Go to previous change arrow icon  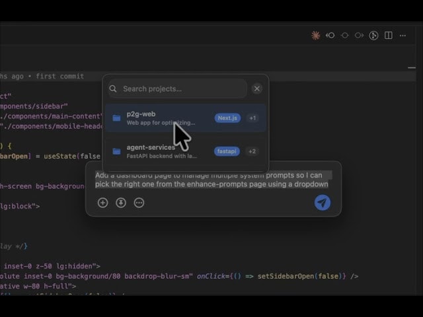[x=330, y=35]
